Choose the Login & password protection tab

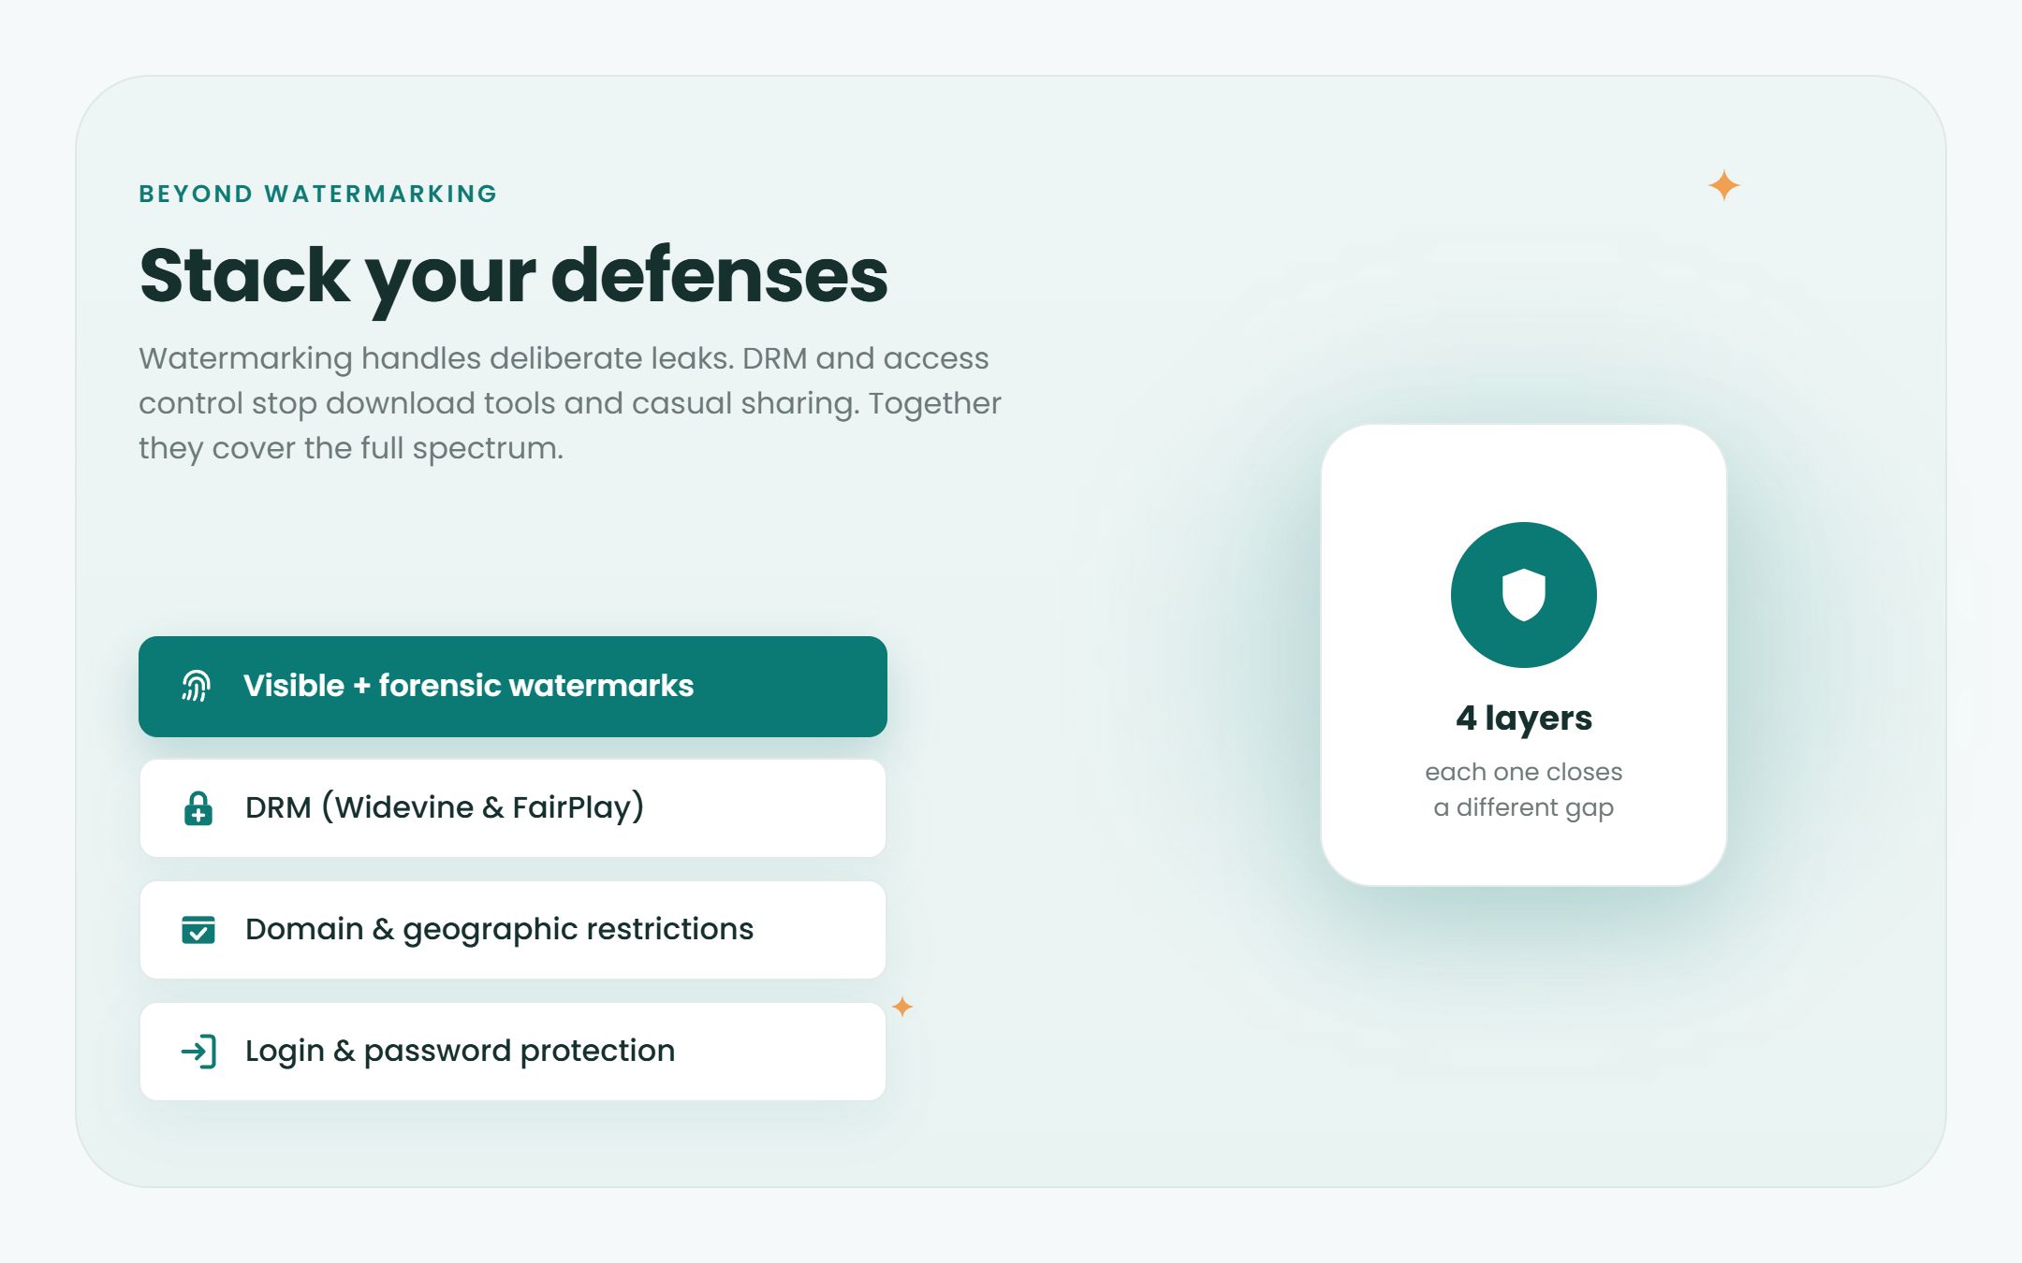[513, 1052]
